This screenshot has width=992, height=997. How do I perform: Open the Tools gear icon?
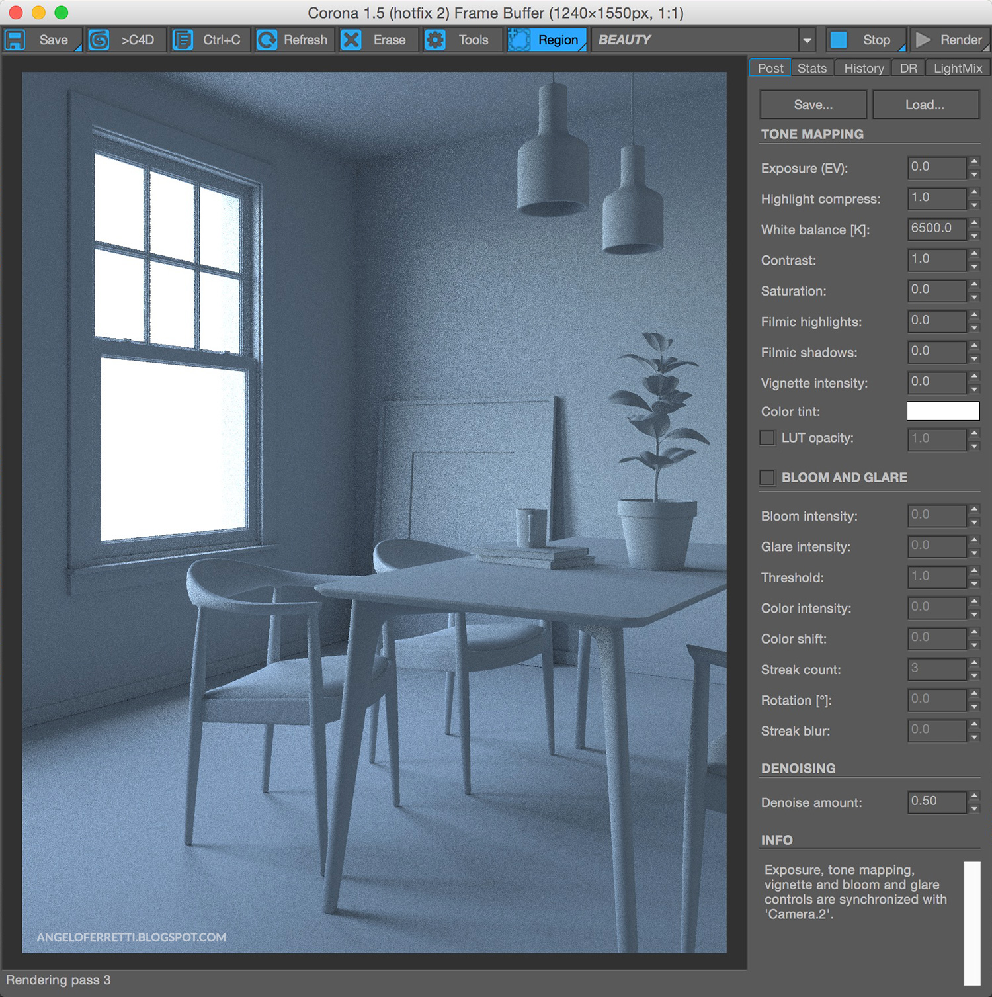point(435,40)
